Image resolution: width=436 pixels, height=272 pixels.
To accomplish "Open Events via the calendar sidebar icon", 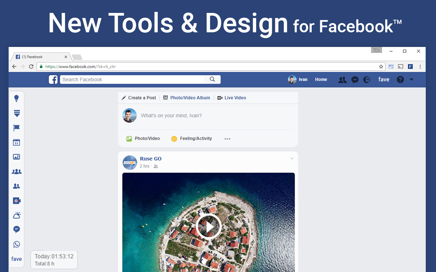I will (16, 142).
